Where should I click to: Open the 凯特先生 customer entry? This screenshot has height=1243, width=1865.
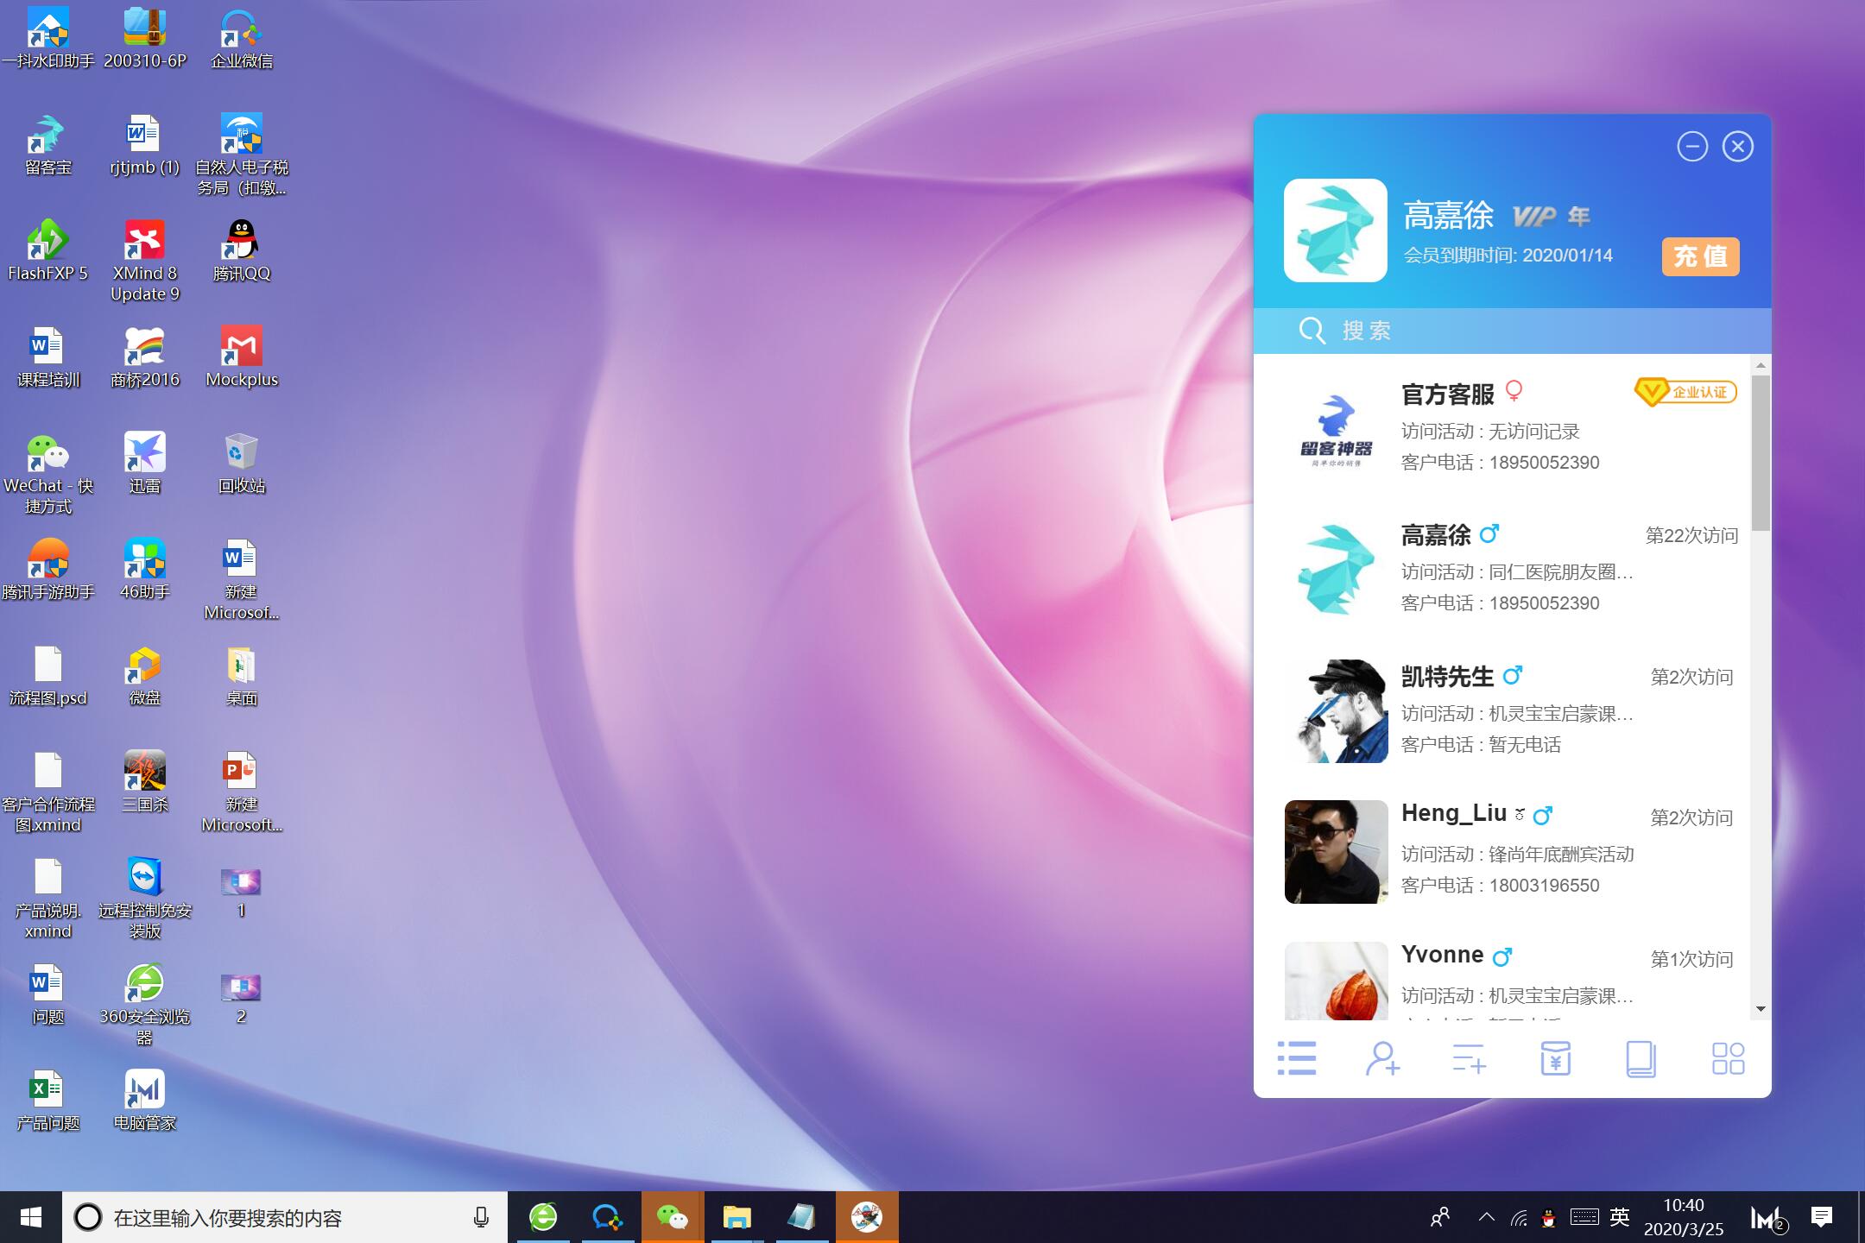point(1501,710)
